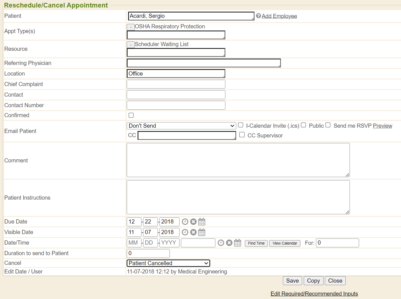
Task: Tick the Confirmed checkbox
Action: coord(131,115)
